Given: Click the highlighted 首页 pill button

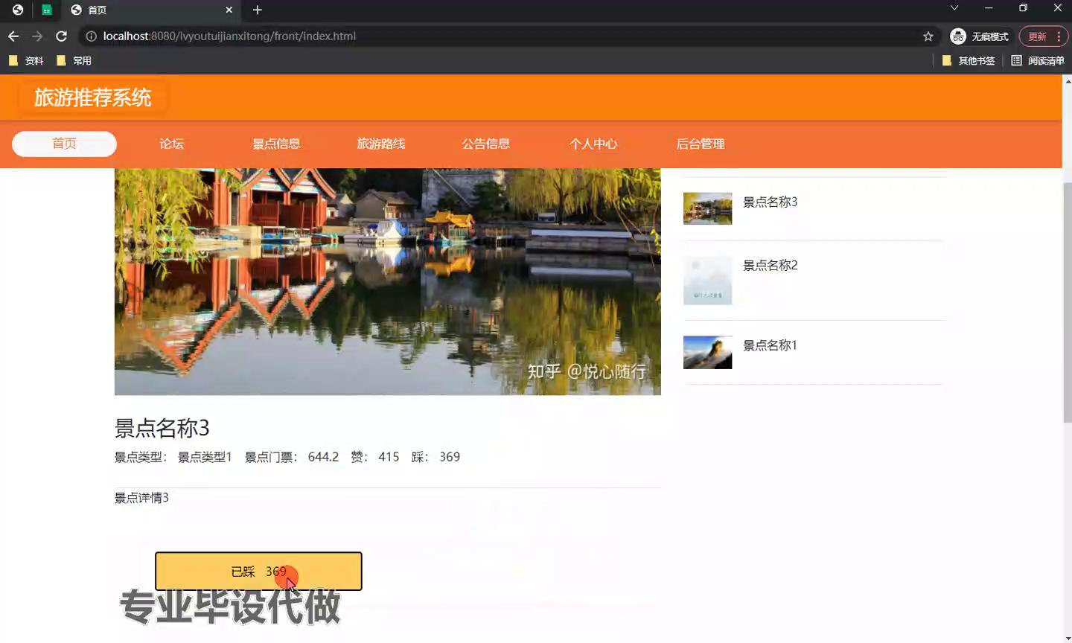Looking at the screenshot, I should (64, 144).
